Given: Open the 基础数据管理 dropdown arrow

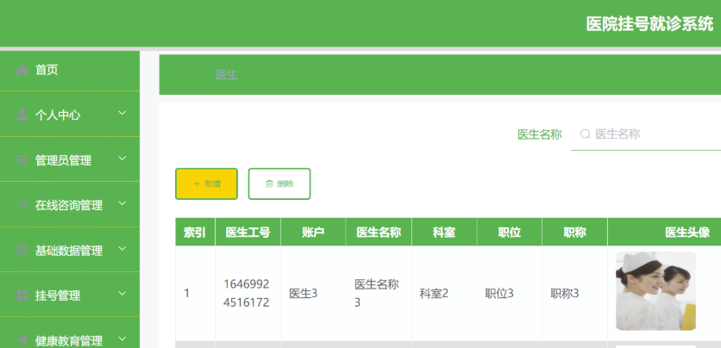Looking at the screenshot, I should [122, 249].
